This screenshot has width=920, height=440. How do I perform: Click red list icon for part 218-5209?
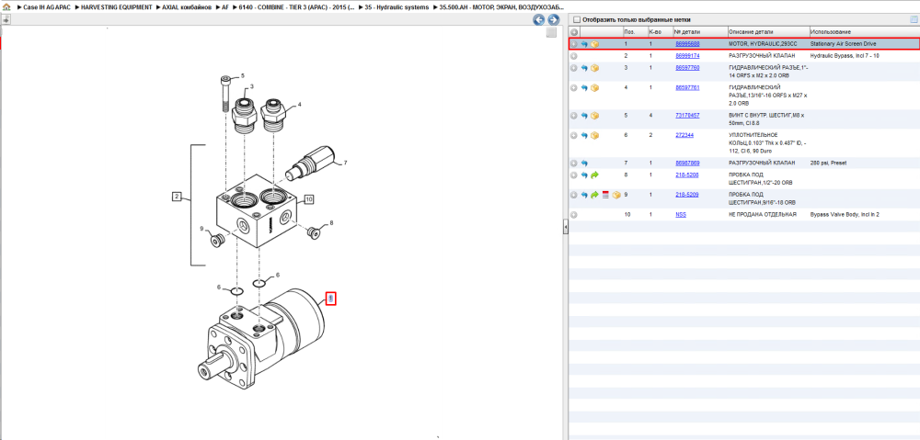pos(605,195)
